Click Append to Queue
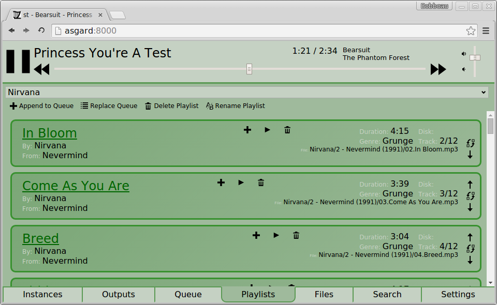The width and height of the screenshot is (497, 305). (x=41, y=106)
